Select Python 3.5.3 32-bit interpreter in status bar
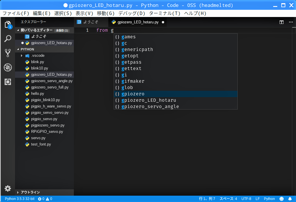The image size is (296, 202). coord(20,199)
